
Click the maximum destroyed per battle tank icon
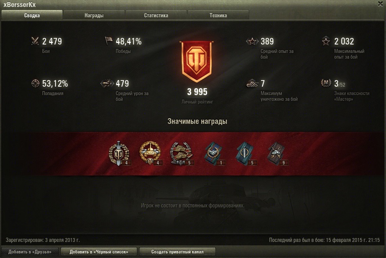click(x=252, y=84)
